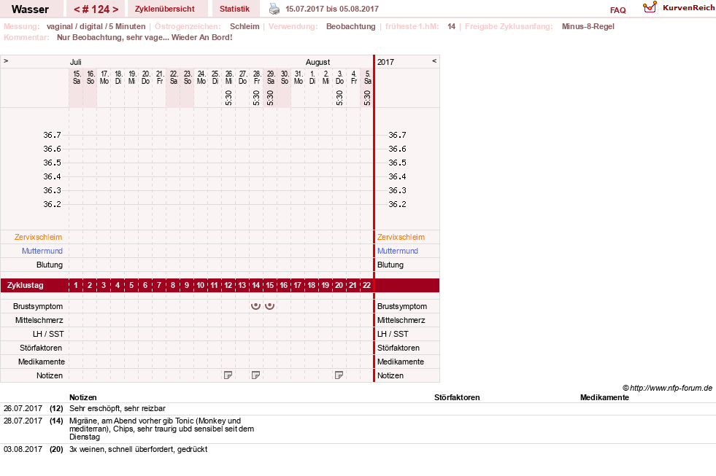This screenshot has height=476, width=716.
Task: Go to previous cycle with '<' before #124
Action: pyautogui.click(x=77, y=9)
